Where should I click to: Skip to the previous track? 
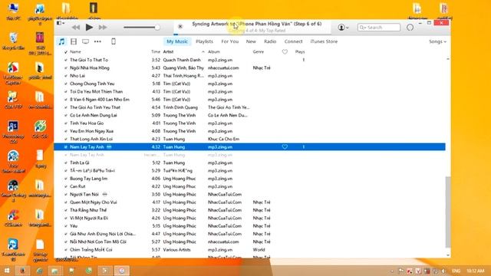click(75, 28)
